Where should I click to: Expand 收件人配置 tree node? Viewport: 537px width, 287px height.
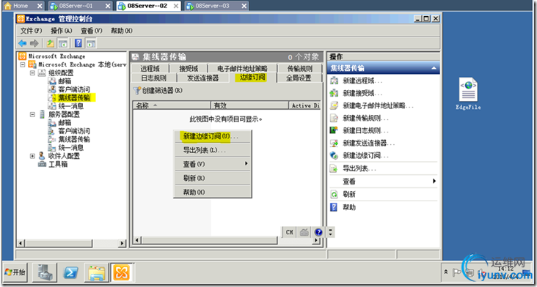32,156
